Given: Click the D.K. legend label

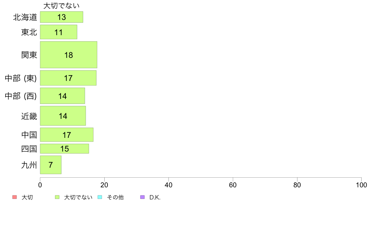Looking at the screenshot, I should pos(155,197).
